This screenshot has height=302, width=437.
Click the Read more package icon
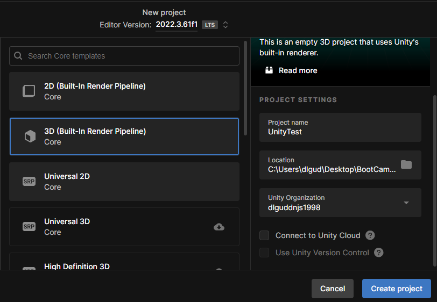pos(269,70)
